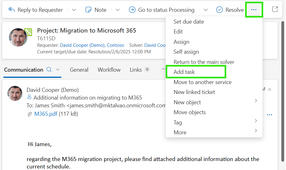
Task: Click the Go to status Processing arrow icon
Action: (x=132, y=10)
